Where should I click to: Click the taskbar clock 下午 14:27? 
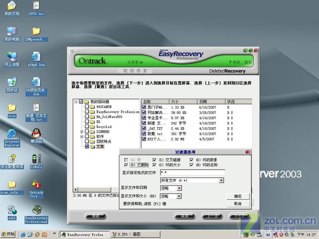click(x=306, y=235)
